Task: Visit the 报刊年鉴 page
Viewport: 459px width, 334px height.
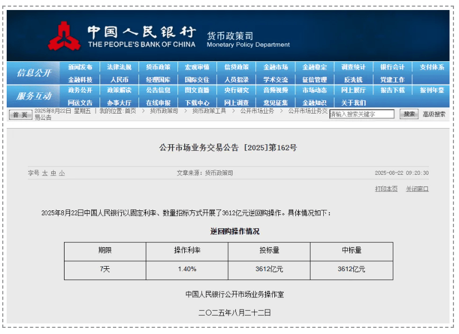Action: [x=432, y=90]
